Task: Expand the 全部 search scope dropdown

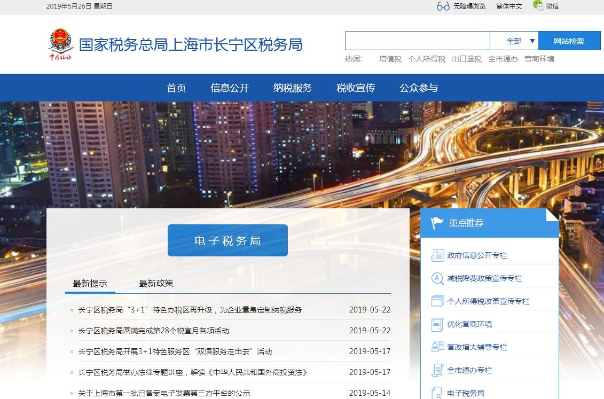Action: 514,41
